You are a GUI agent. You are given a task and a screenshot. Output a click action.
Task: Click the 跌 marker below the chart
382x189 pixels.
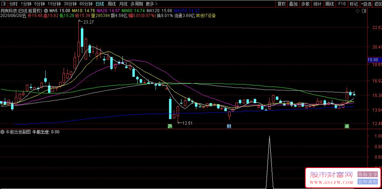pos(169,126)
